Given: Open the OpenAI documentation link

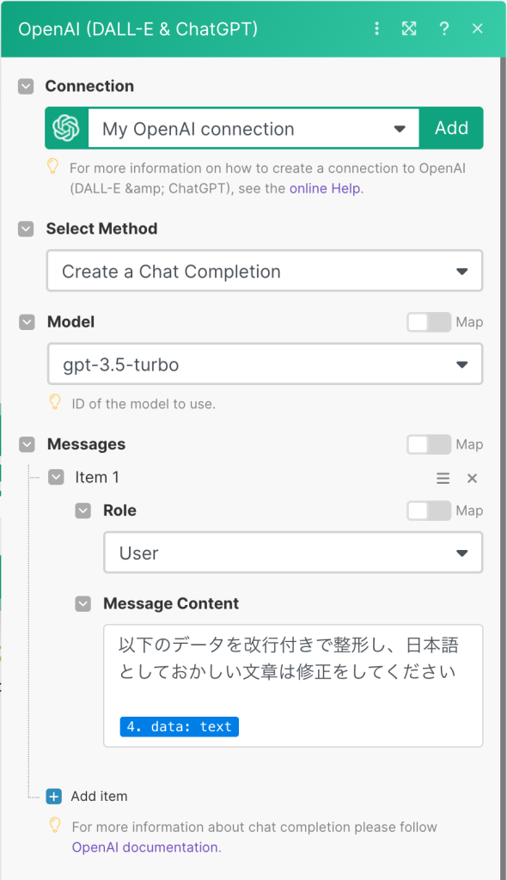Looking at the screenshot, I should click(x=145, y=847).
